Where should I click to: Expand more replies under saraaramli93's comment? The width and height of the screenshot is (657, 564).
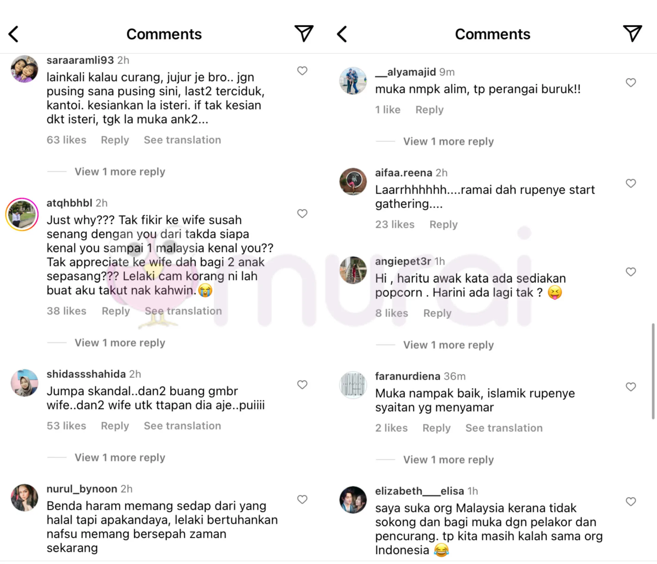pos(120,172)
